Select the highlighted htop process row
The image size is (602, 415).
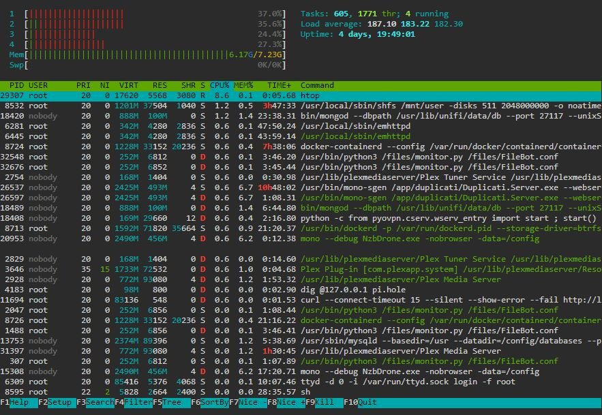pos(301,95)
